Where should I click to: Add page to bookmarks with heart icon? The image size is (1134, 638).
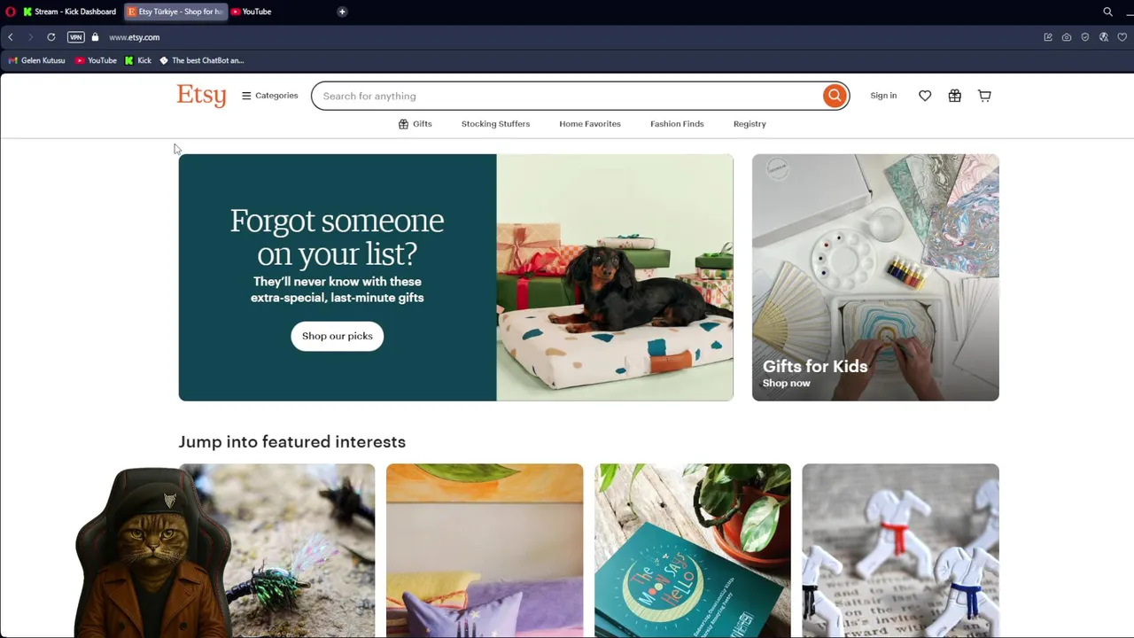tap(1122, 37)
